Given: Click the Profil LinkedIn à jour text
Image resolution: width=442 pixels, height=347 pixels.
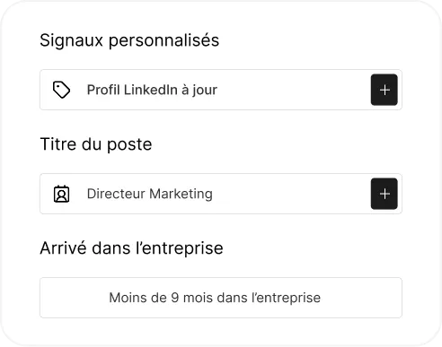Looking at the screenshot, I should (x=152, y=90).
